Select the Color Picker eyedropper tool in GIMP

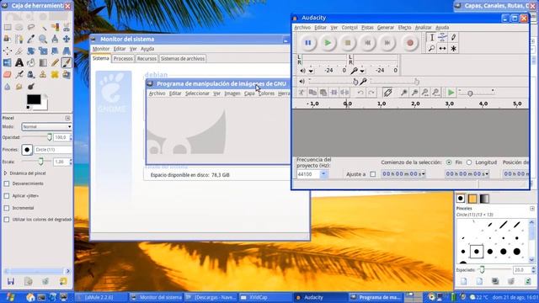31,39
